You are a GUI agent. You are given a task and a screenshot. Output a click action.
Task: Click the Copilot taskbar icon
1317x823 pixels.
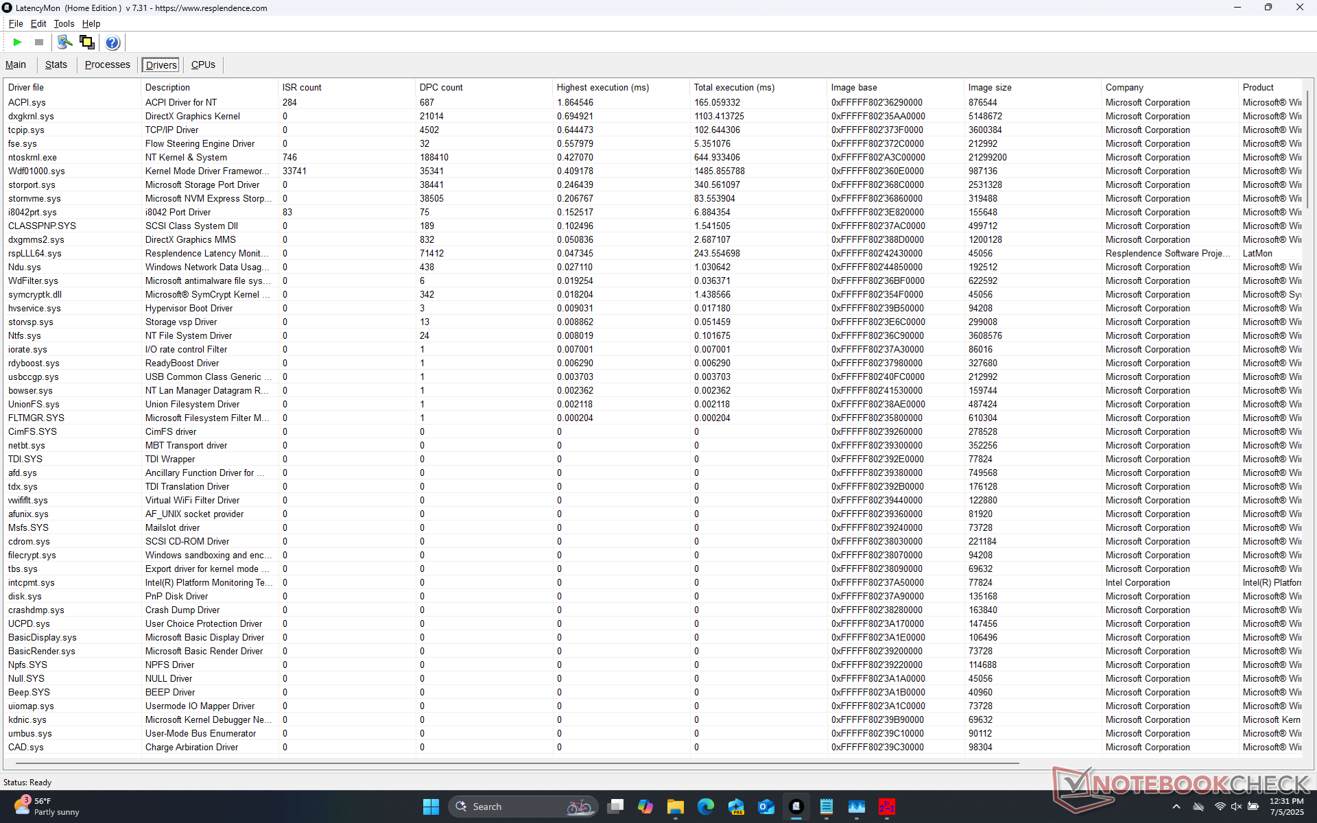click(645, 807)
